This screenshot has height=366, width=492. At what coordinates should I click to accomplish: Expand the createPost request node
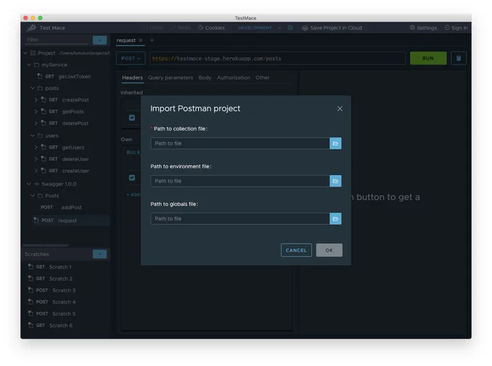click(x=35, y=100)
